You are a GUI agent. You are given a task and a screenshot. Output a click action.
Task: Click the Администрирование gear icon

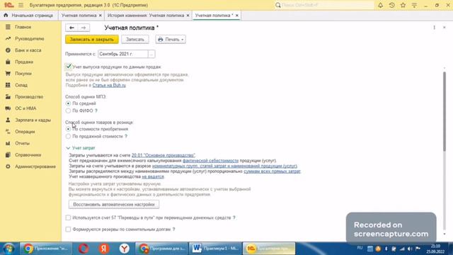pyautogui.click(x=8, y=166)
